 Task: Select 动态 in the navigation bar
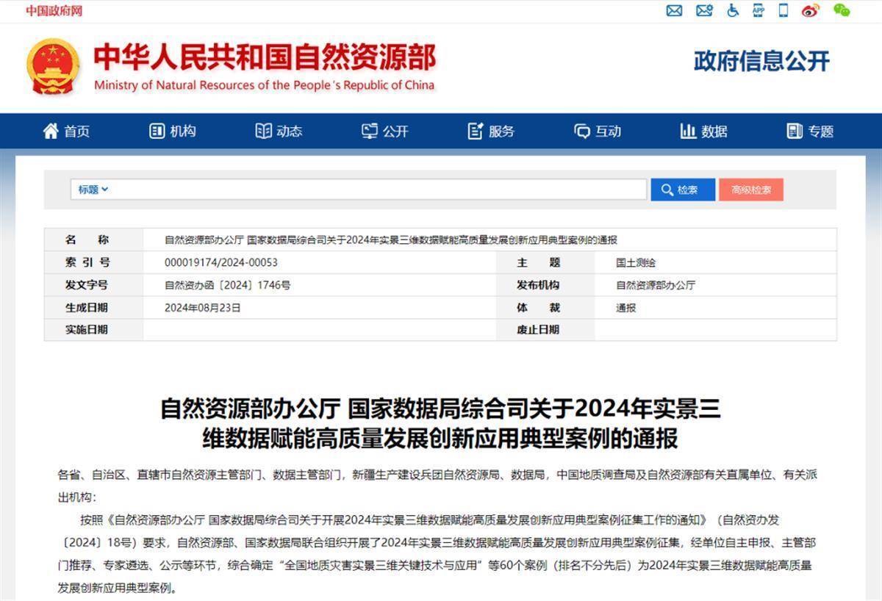pos(279,132)
